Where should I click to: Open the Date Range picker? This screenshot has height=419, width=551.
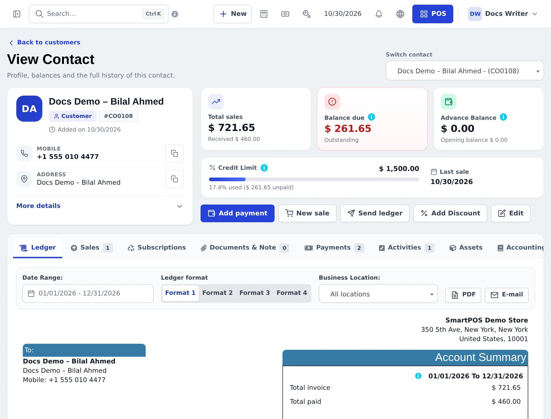pyautogui.click(x=88, y=294)
